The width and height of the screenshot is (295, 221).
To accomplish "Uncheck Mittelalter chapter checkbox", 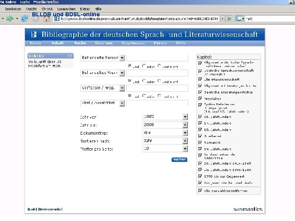I will coord(200,99).
